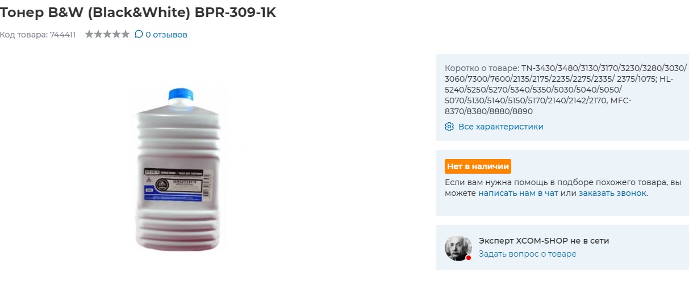Follow the 'написать нам в чат' link
The image size is (689, 289).
(518, 193)
